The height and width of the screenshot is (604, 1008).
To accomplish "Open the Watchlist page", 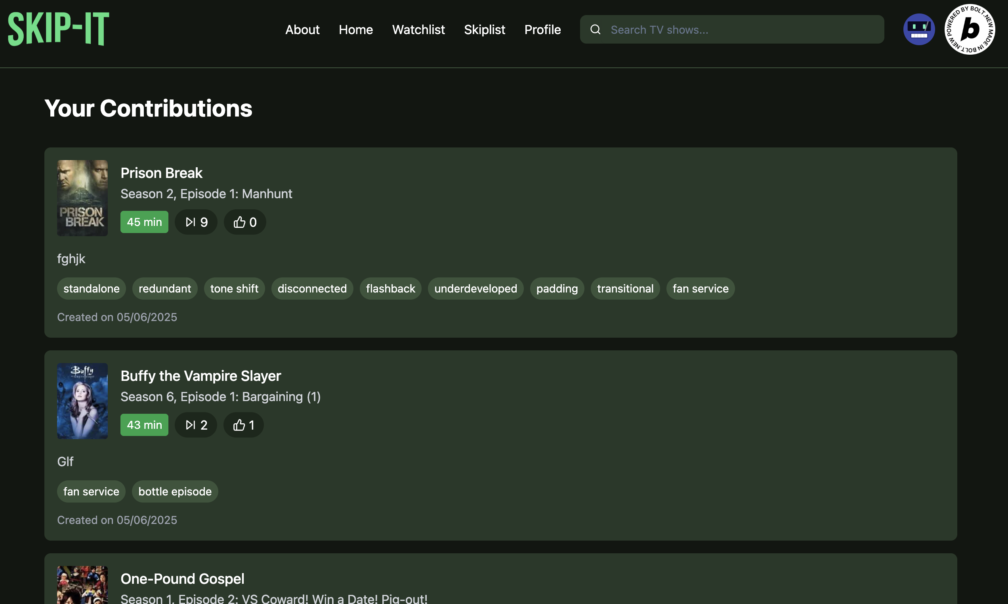I will [418, 30].
